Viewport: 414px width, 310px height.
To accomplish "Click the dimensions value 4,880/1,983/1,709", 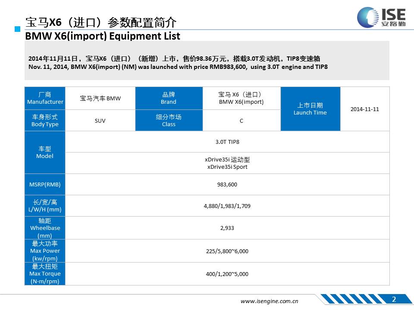I will (x=227, y=206).
